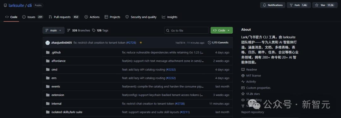Click the book icon beside Readme
The width and height of the screenshot is (341, 118).
(x=243, y=70)
